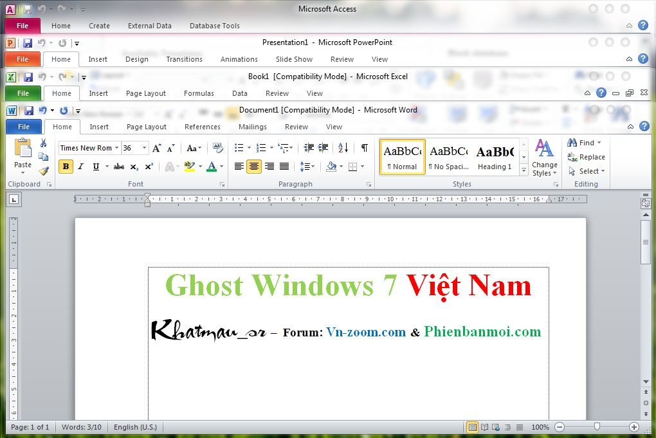Screen dimensions: 656x438
Task: Open the Line Spacing dropdown
Action: [x=307, y=167]
